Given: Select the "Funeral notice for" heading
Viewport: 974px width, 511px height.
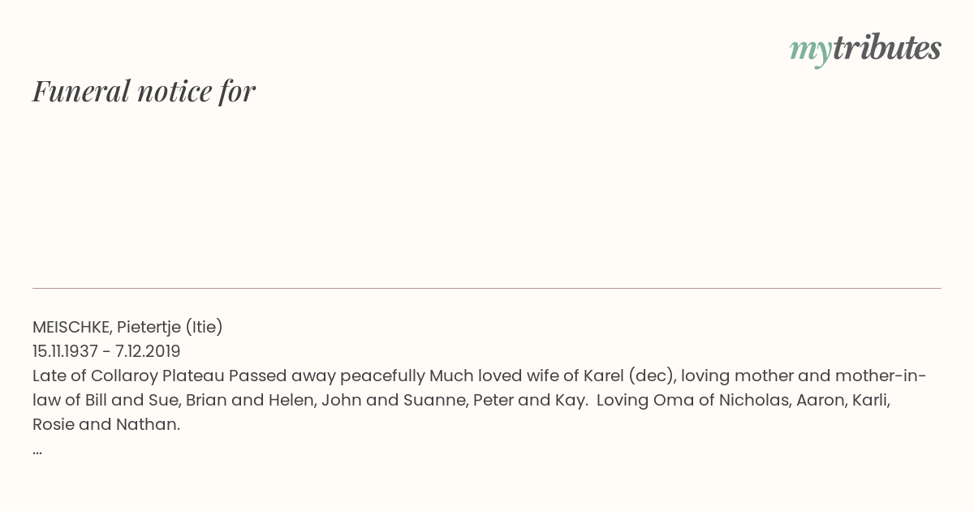Looking at the screenshot, I should point(144,91).
